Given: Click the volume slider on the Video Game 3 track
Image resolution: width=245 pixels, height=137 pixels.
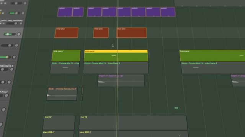Looking at the screenshot, I should coord(4,69).
